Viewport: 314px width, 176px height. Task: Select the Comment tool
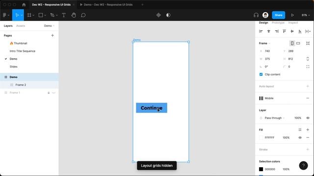(83, 15)
